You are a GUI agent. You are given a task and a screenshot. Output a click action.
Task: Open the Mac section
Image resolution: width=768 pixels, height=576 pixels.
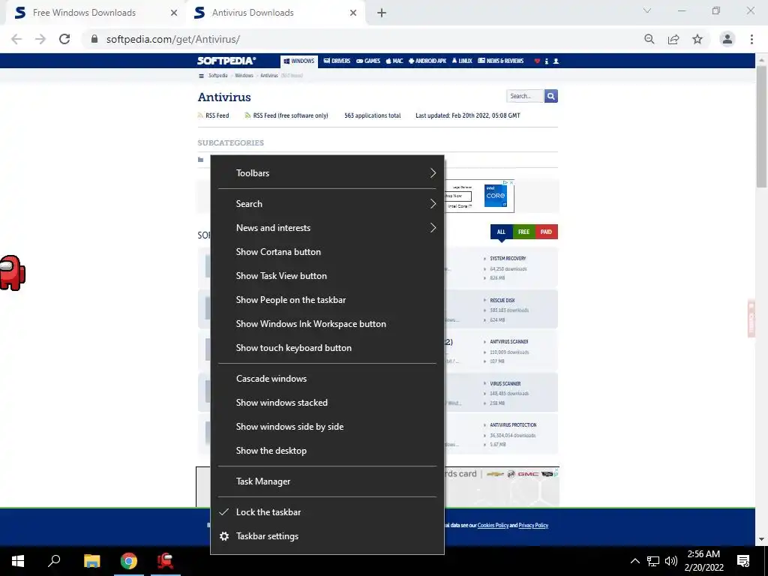(394, 61)
